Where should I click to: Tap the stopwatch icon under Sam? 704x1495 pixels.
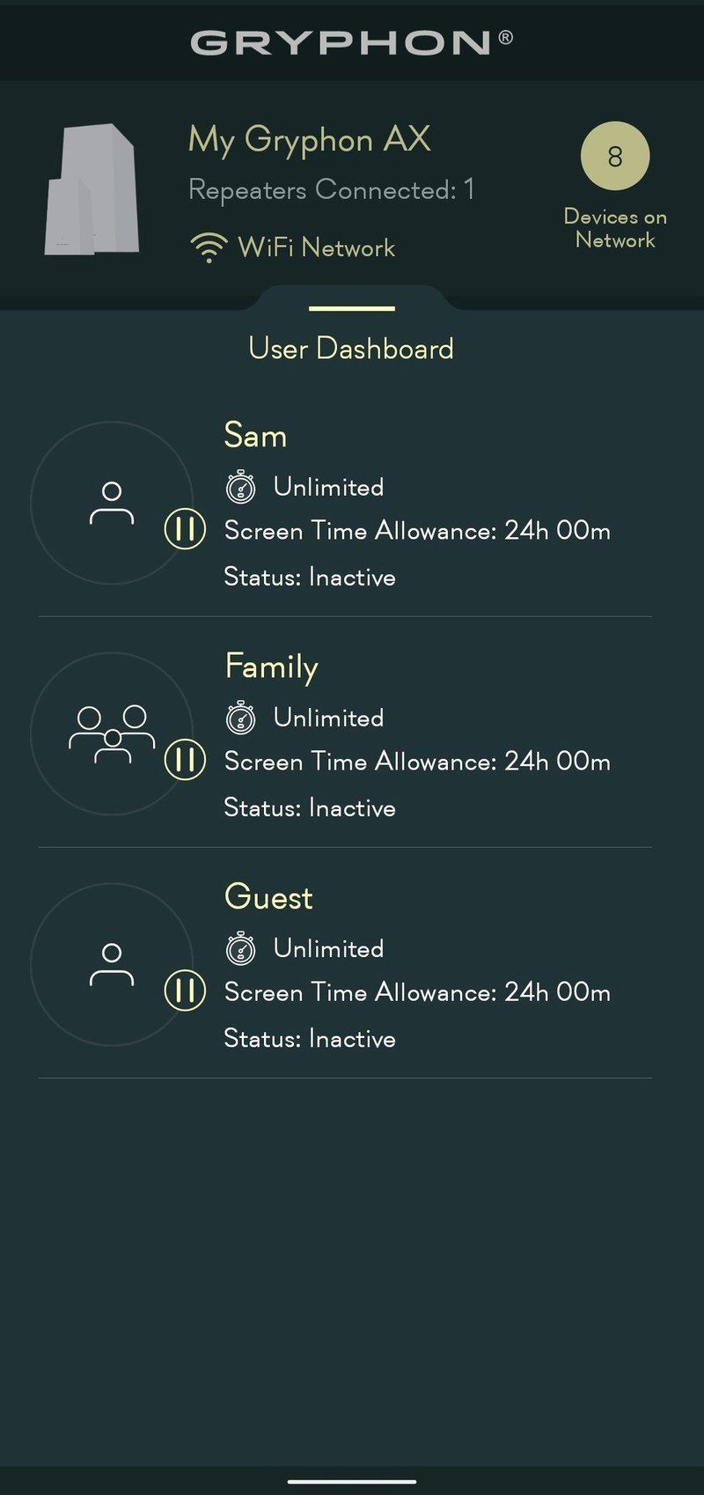point(240,487)
